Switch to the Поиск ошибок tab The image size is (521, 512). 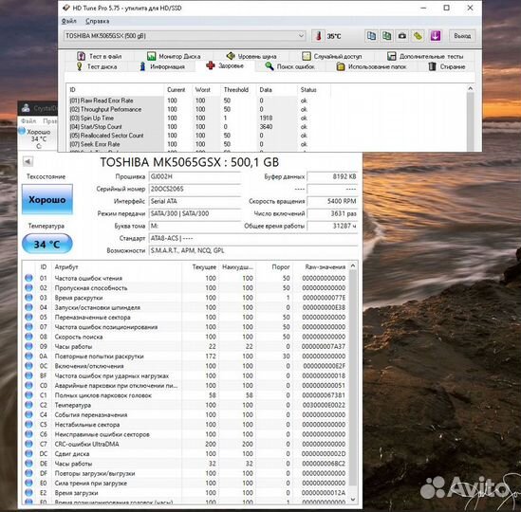click(x=289, y=66)
